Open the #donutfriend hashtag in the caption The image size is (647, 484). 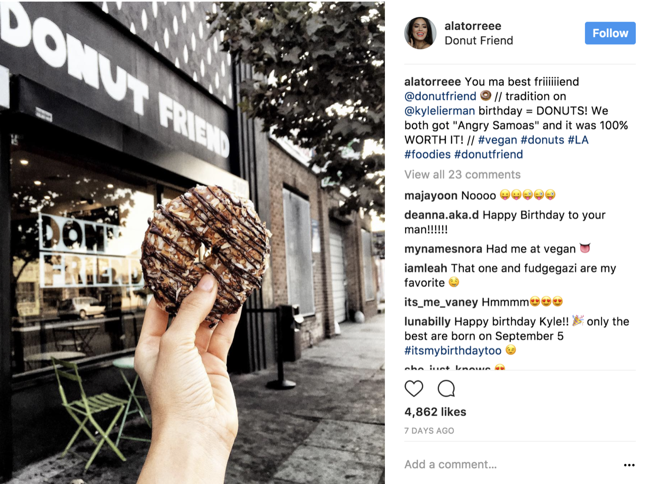(489, 154)
